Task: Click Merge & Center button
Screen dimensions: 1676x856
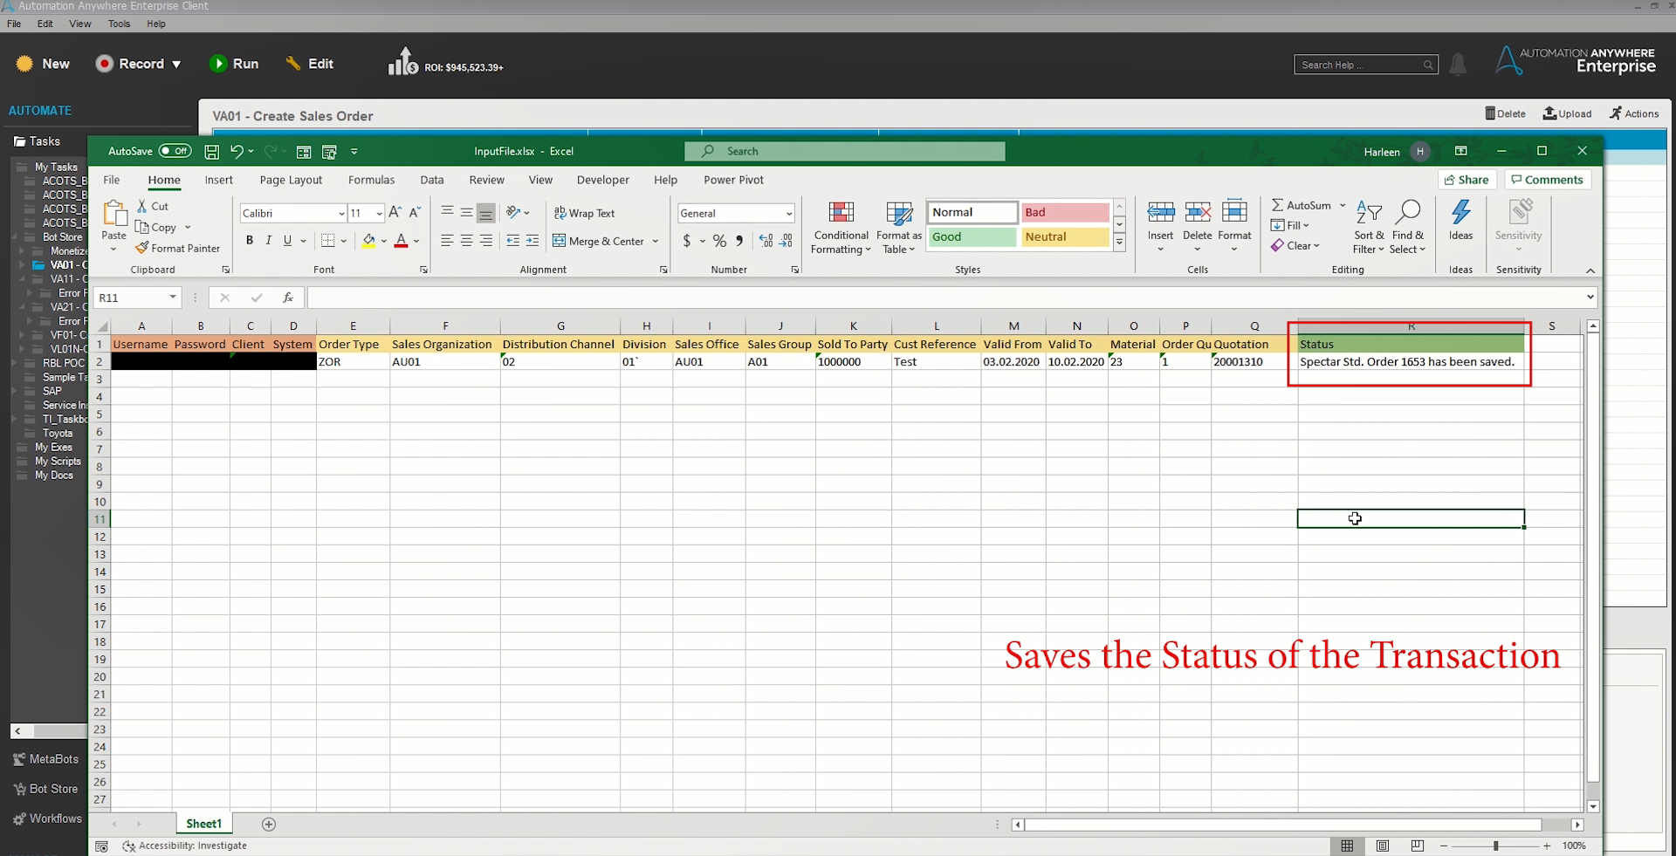Action: coord(599,241)
